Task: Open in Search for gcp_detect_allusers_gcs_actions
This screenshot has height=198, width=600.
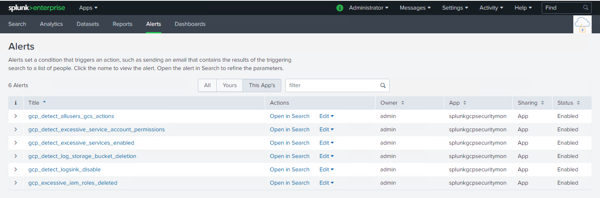Action: click(290, 116)
